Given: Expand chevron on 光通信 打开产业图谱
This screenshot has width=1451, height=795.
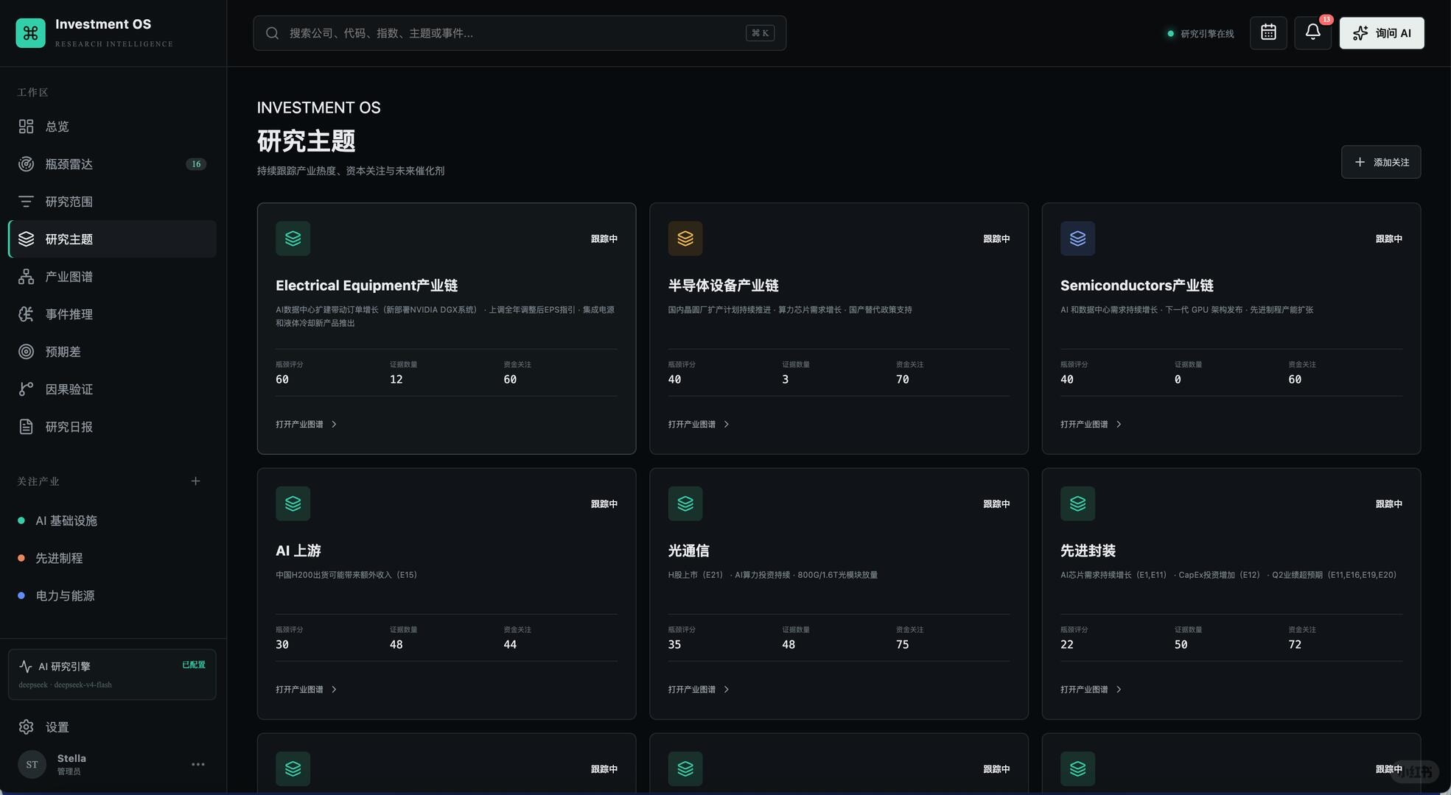Looking at the screenshot, I should (727, 690).
